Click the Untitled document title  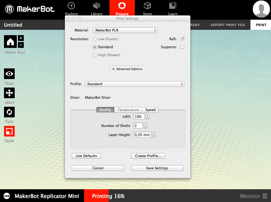point(13,25)
